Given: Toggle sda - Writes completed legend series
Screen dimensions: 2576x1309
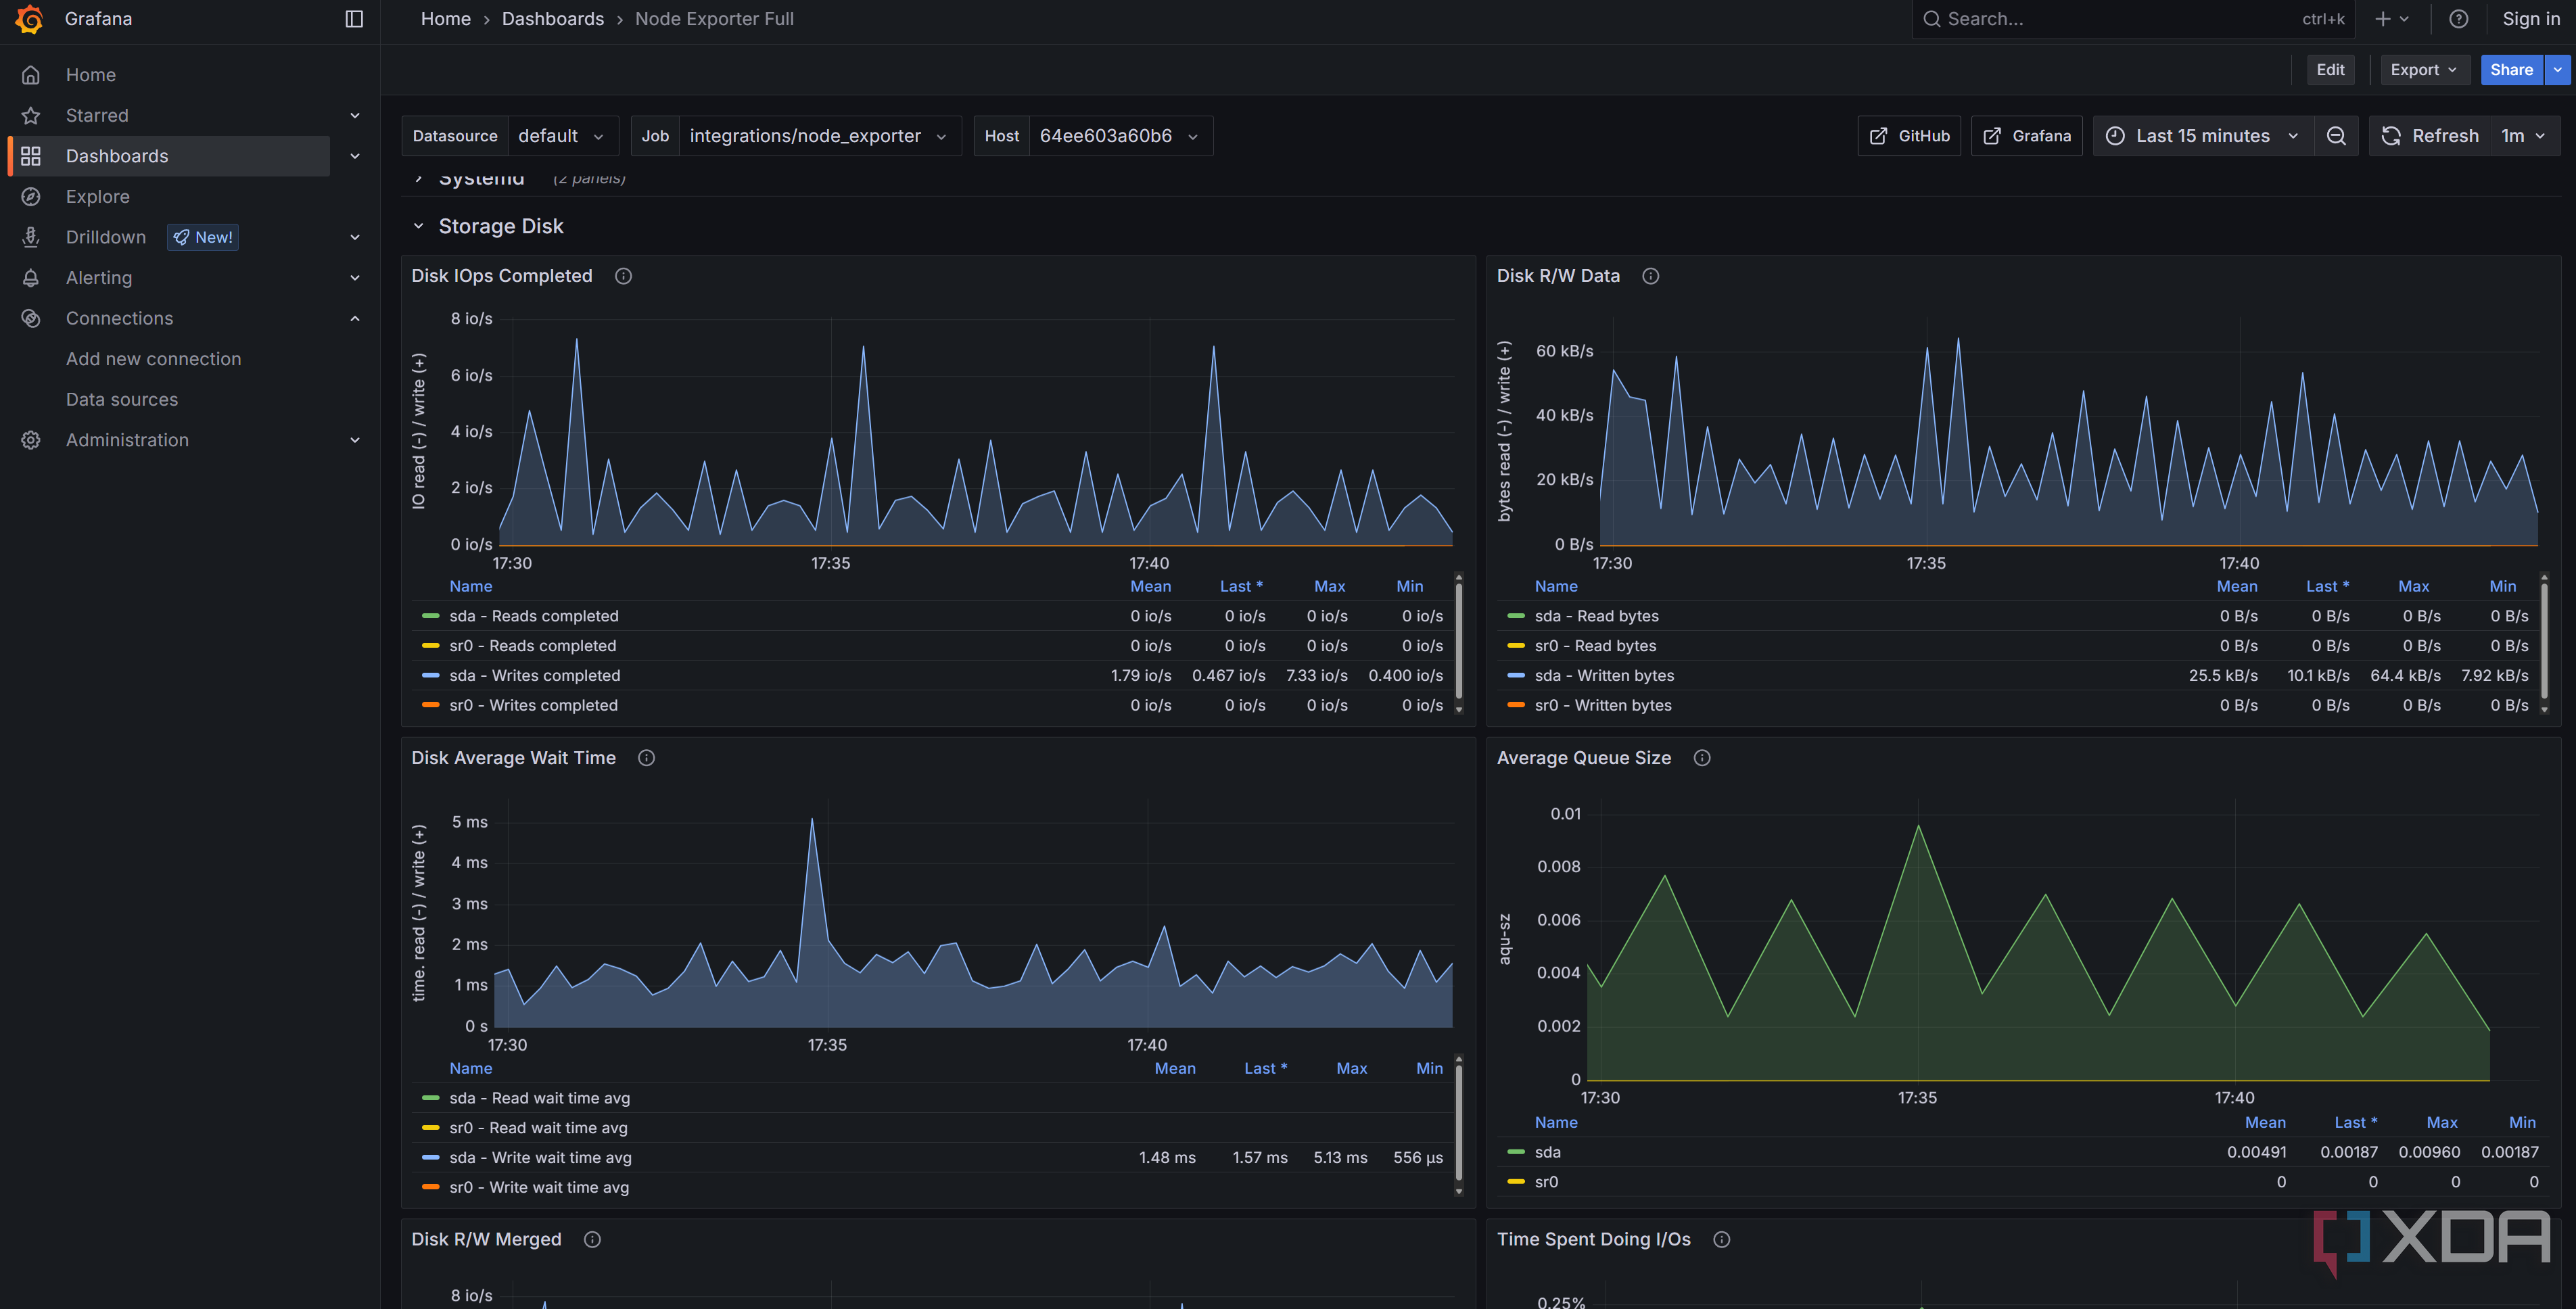Looking at the screenshot, I should (534, 675).
